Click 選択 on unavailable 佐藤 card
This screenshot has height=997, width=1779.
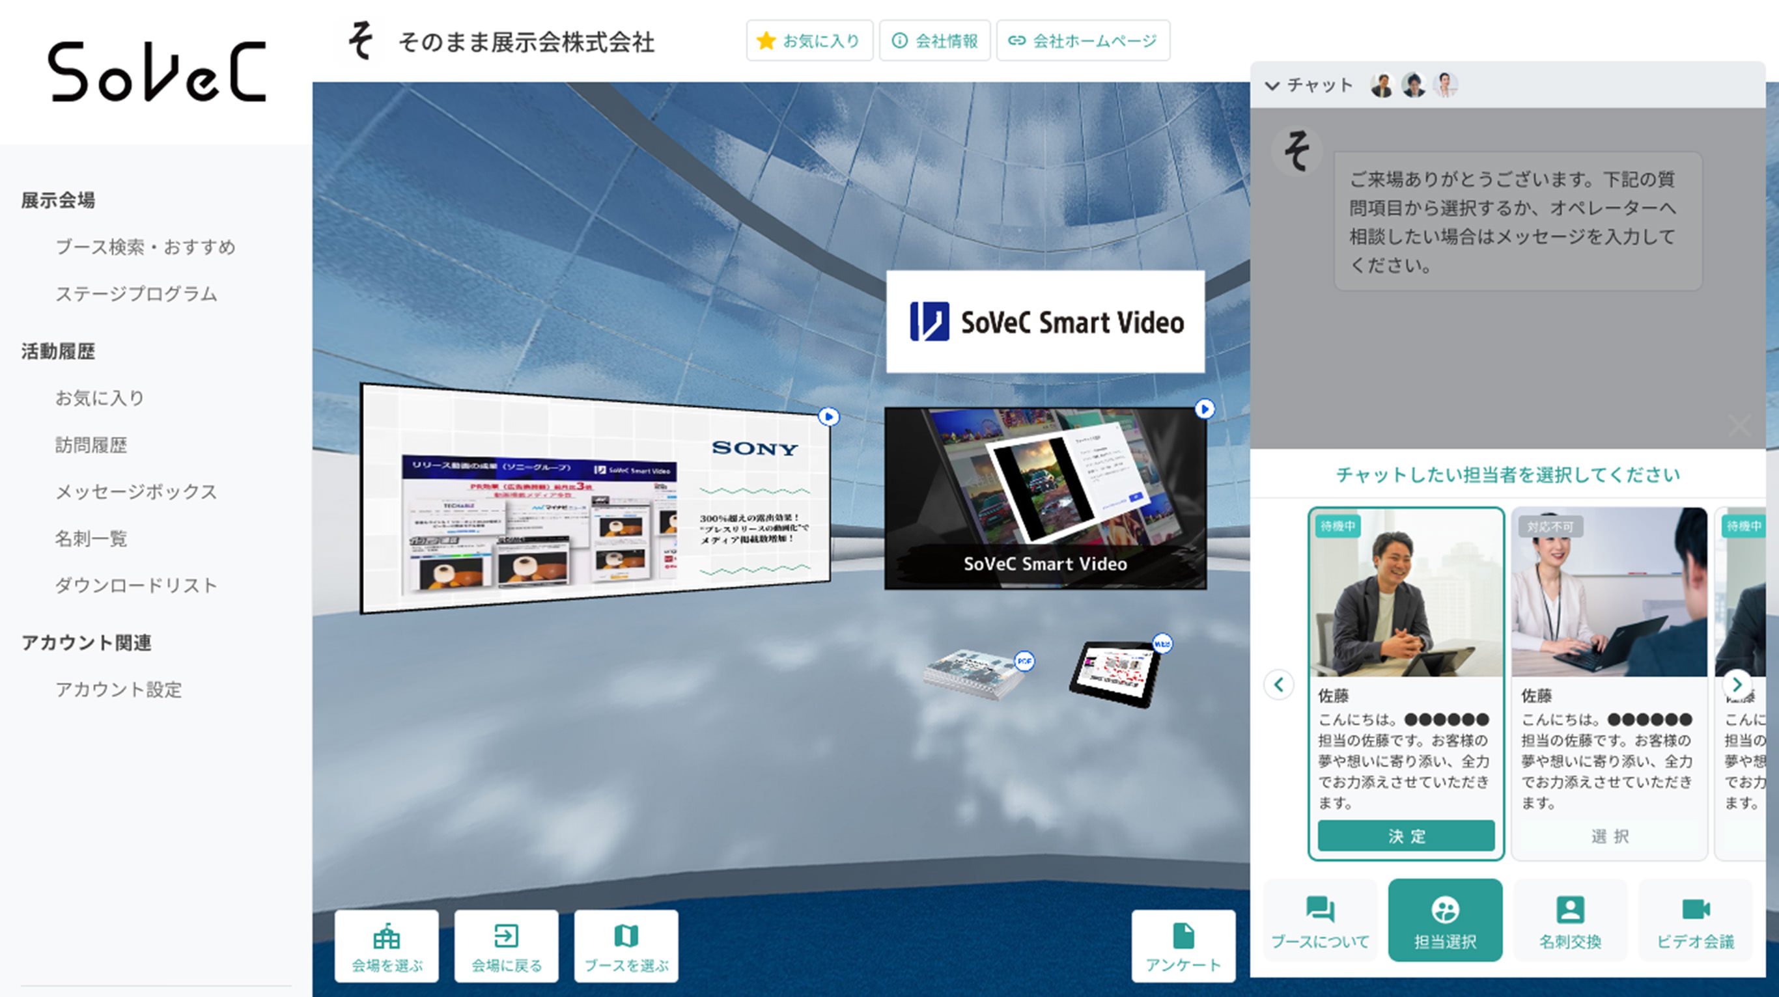[x=1610, y=836]
